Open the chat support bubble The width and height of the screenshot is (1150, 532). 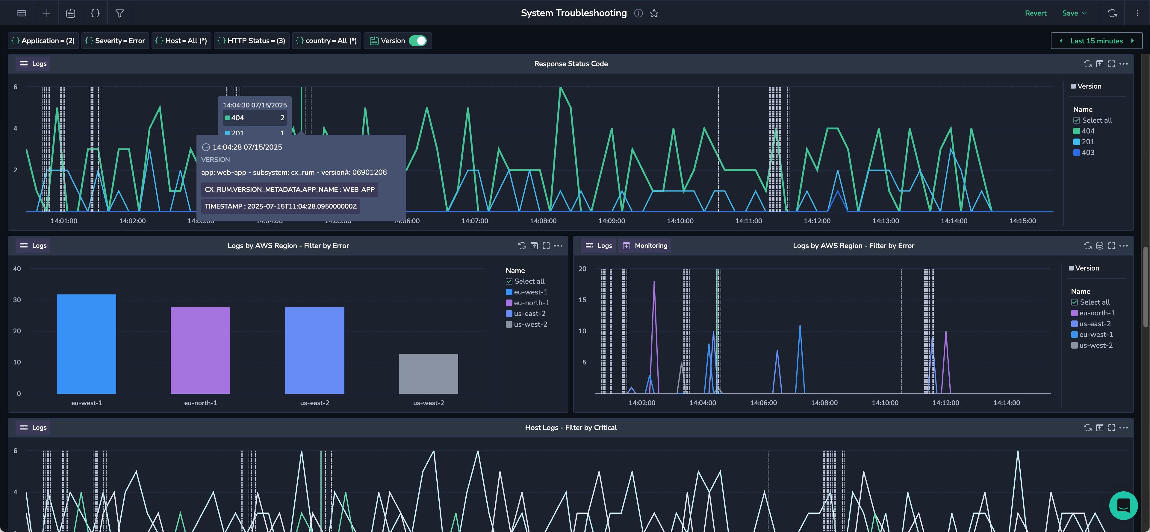tap(1123, 506)
